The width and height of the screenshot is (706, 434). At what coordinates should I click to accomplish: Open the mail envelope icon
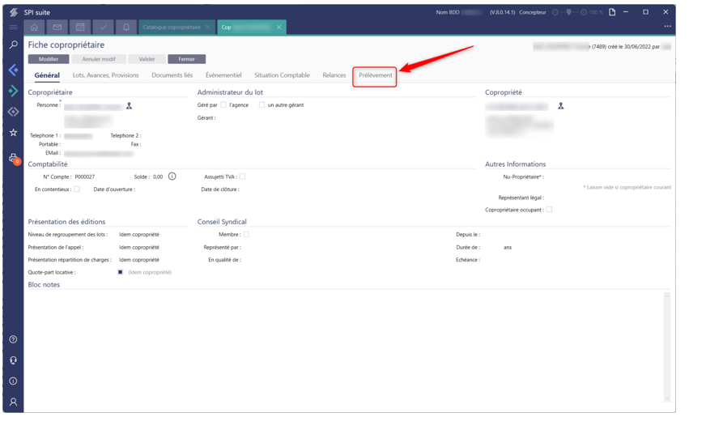(57, 27)
